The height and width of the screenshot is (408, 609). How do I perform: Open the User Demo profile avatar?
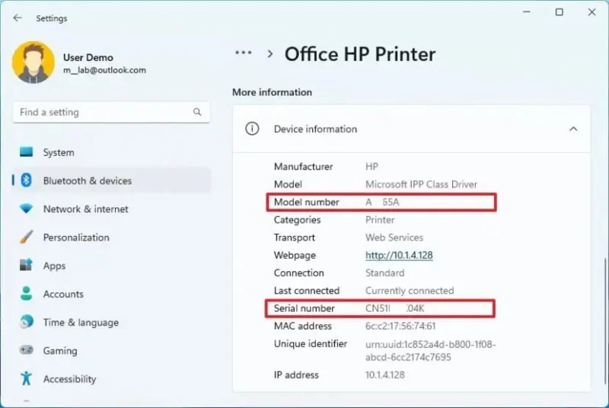(33, 62)
